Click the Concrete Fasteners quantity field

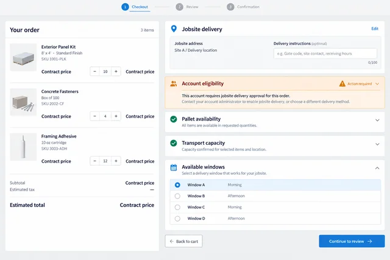click(x=105, y=116)
